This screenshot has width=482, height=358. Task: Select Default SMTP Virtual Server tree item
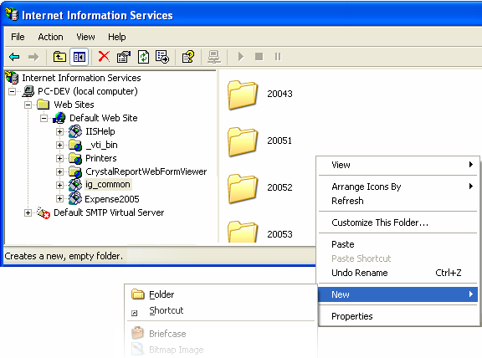[x=109, y=212]
